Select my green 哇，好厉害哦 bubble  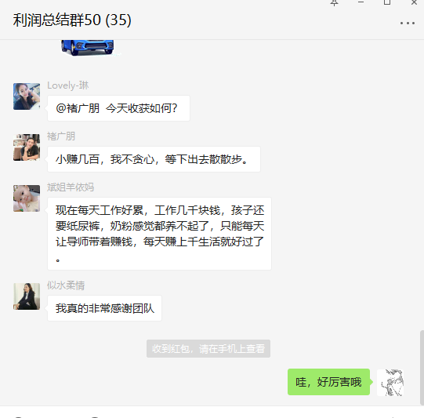pyautogui.click(x=328, y=382)
